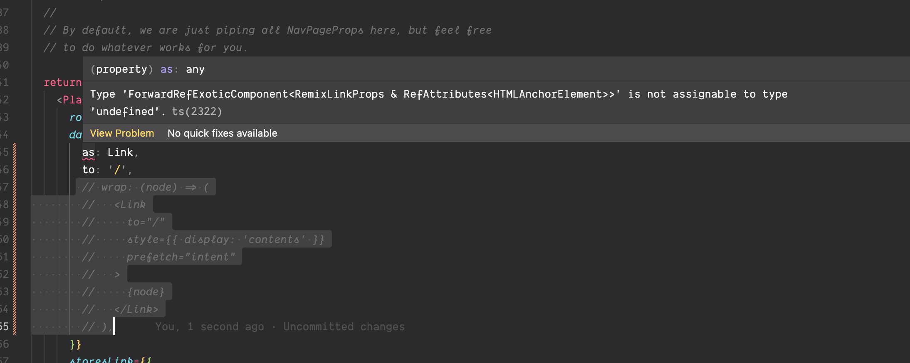Click the return keyword
This screenshot has width=910, height=363.
coord(63,83)
